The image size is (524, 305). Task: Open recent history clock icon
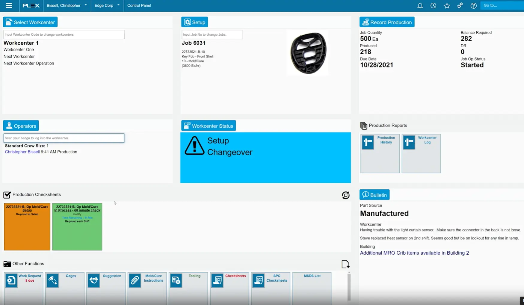click(433, 5)
